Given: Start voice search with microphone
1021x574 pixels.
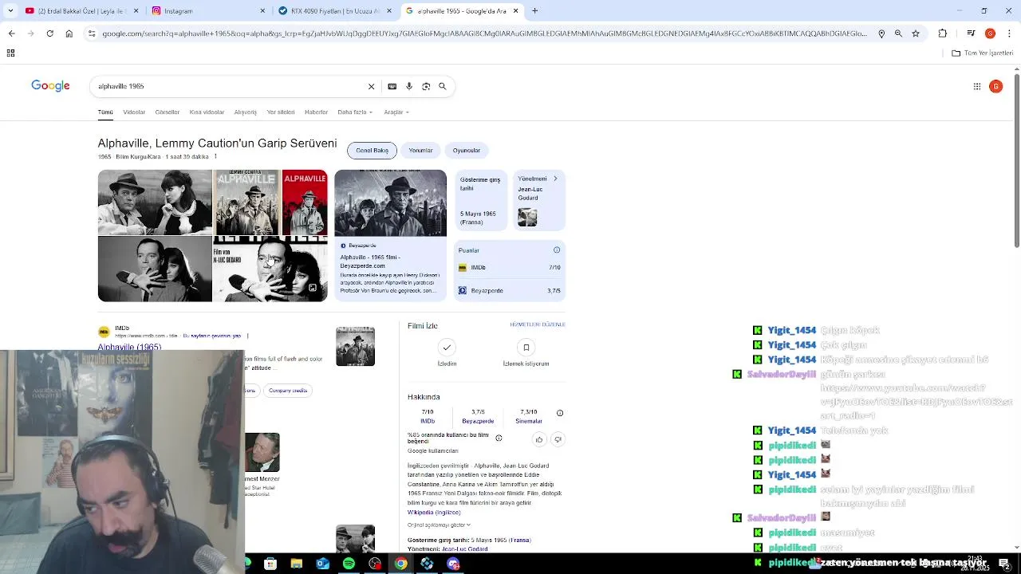Looking at the screenshot, I should (409, 86).
